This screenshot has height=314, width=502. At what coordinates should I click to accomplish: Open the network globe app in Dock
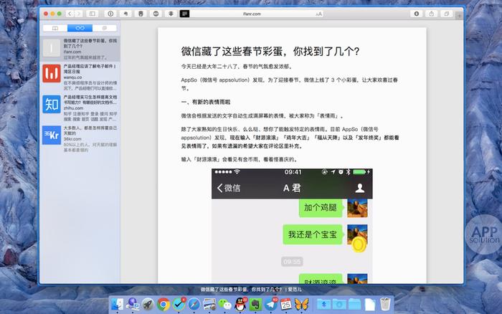coord(132,305)
